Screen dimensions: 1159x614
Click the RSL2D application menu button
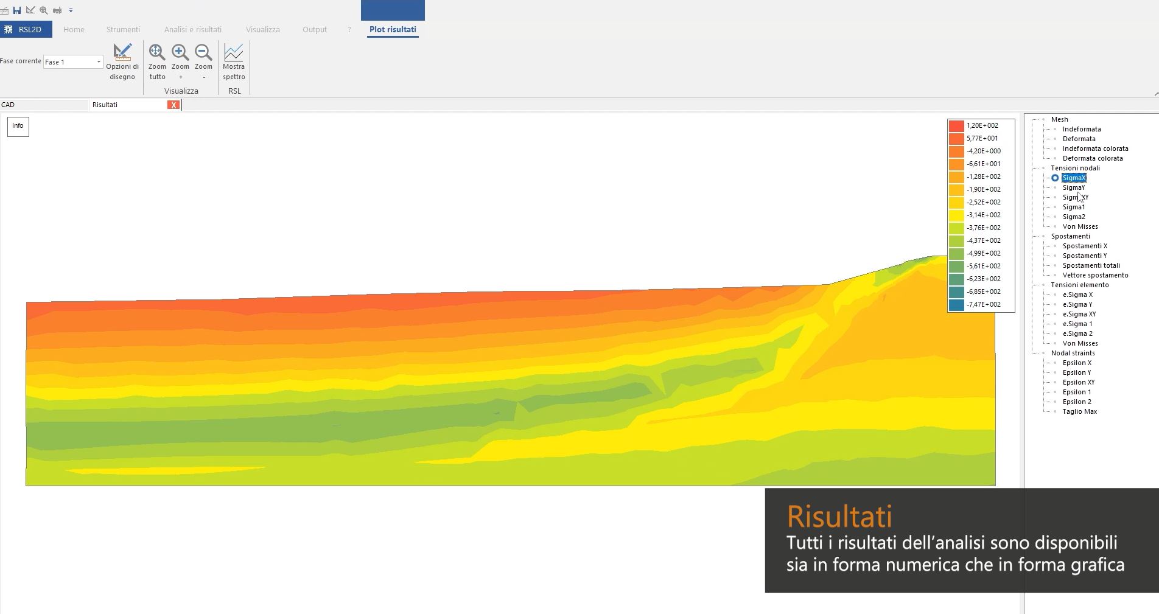coord(26,29)
